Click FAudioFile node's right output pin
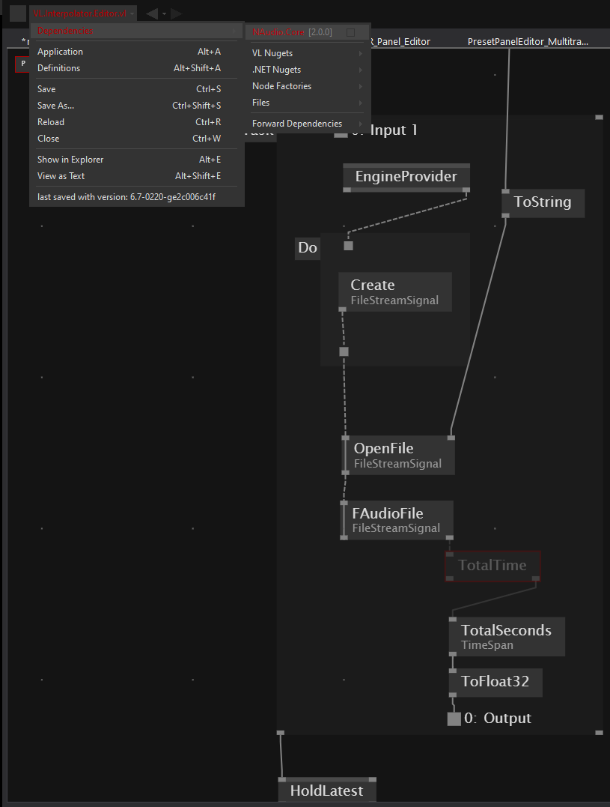The height and width of the screenshot is (807, 610). click(450, 538)
